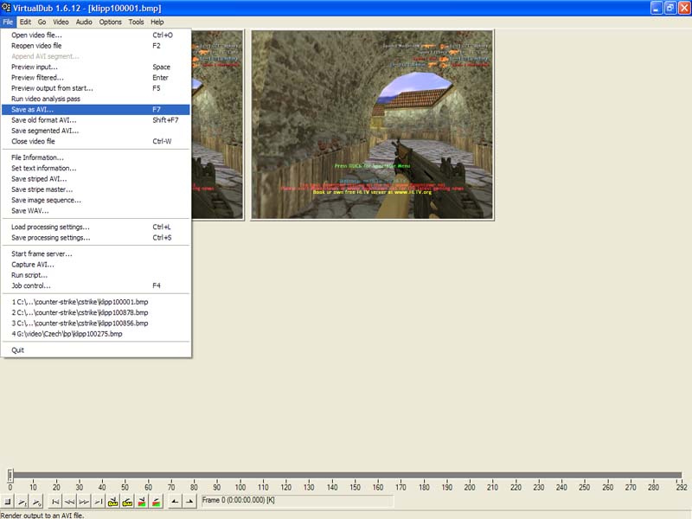Set the selection end mark-out
This screenshot has height=519, width=692.
pyautogui.click(x=189, y=502)
